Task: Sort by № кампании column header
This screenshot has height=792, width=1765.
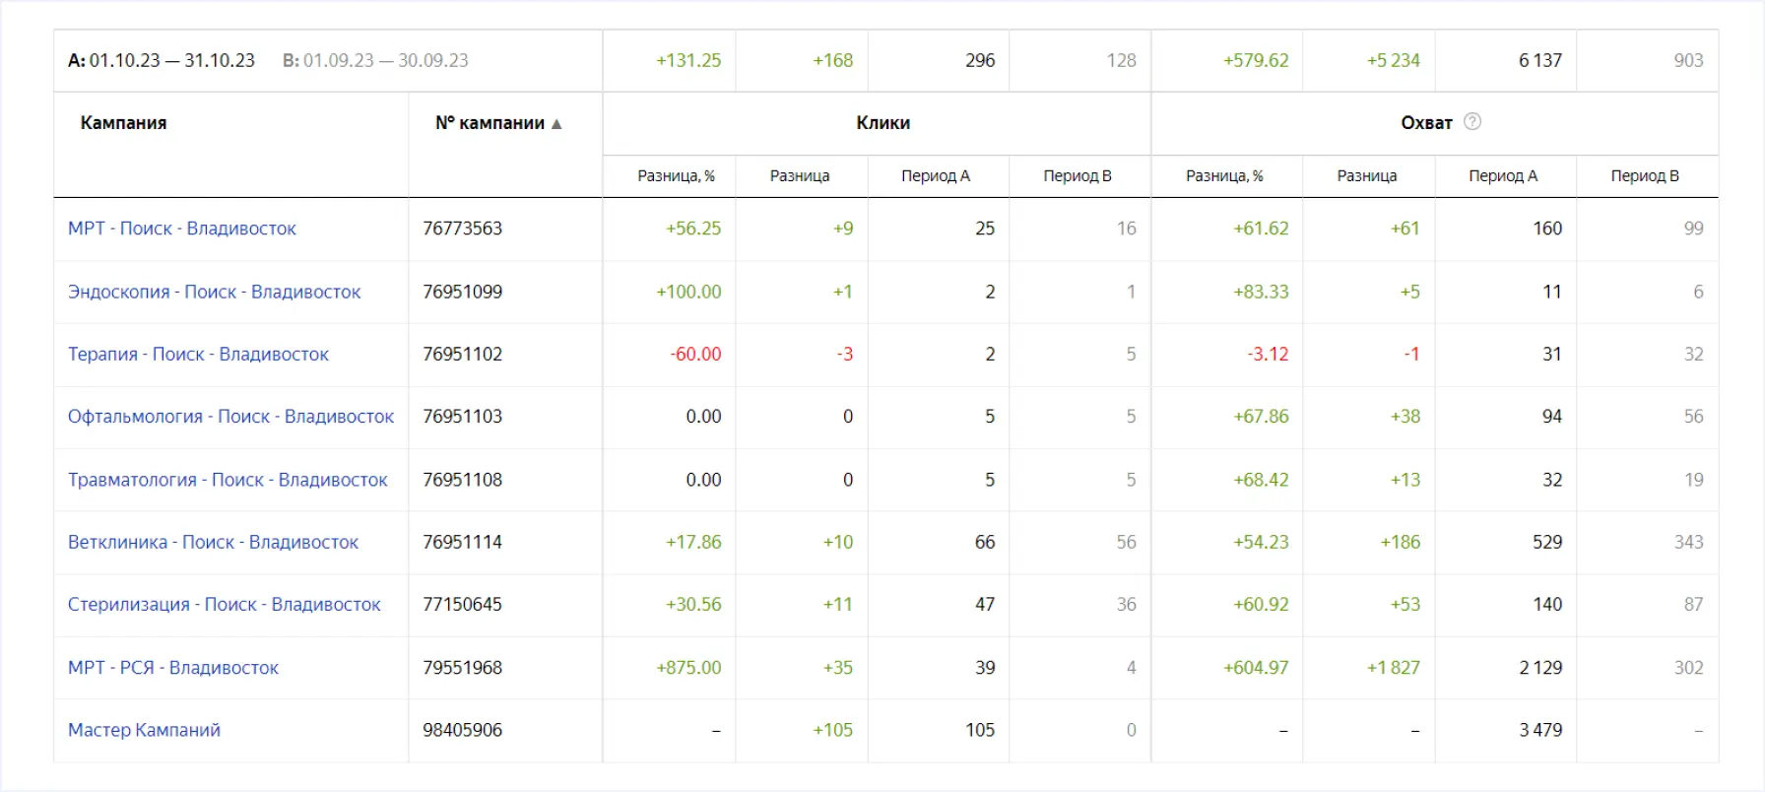Action: pyautogui.click(x=490, y=123)
